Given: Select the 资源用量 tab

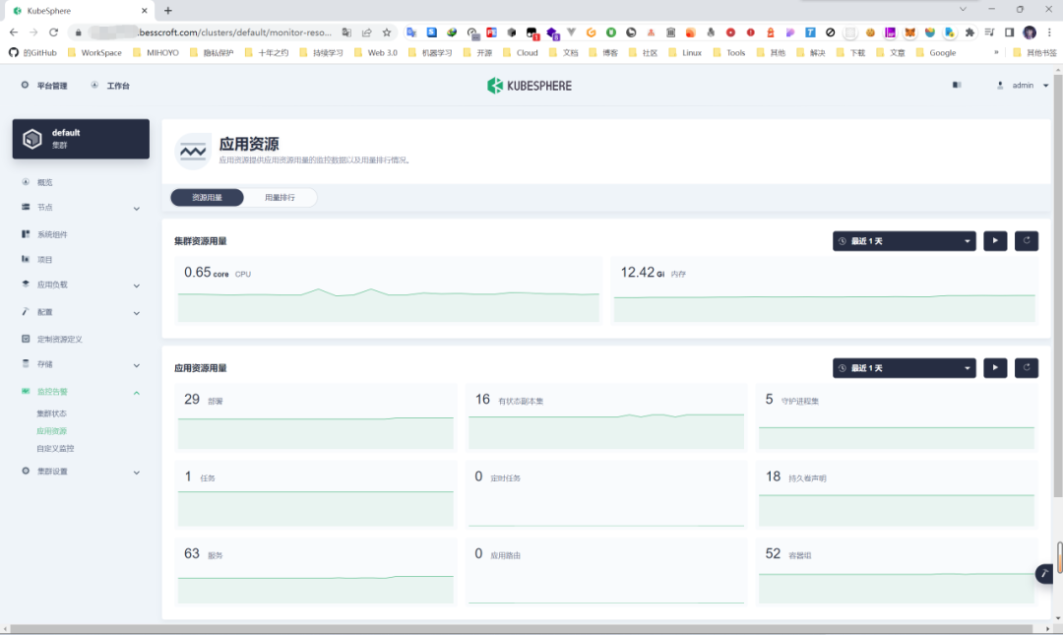Looking at the screenshot, I should tap(207, 198).
